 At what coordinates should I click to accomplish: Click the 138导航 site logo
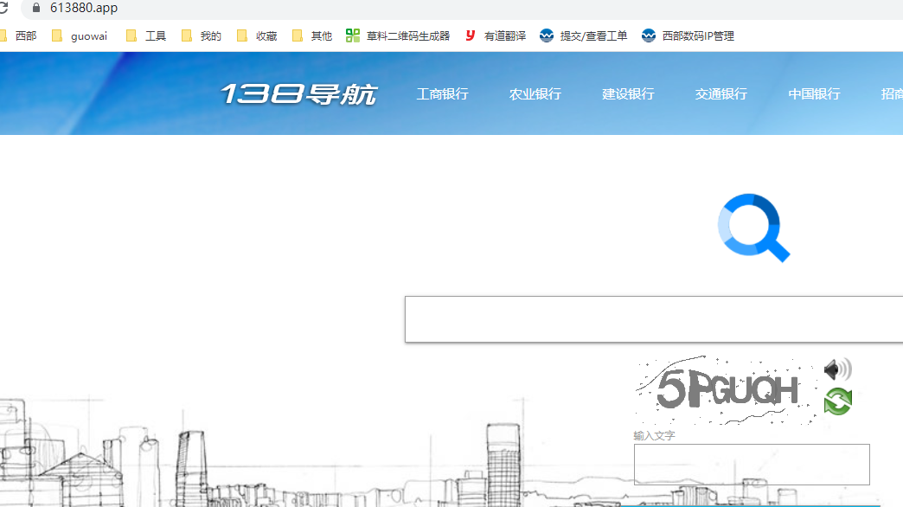coord(298,94)
